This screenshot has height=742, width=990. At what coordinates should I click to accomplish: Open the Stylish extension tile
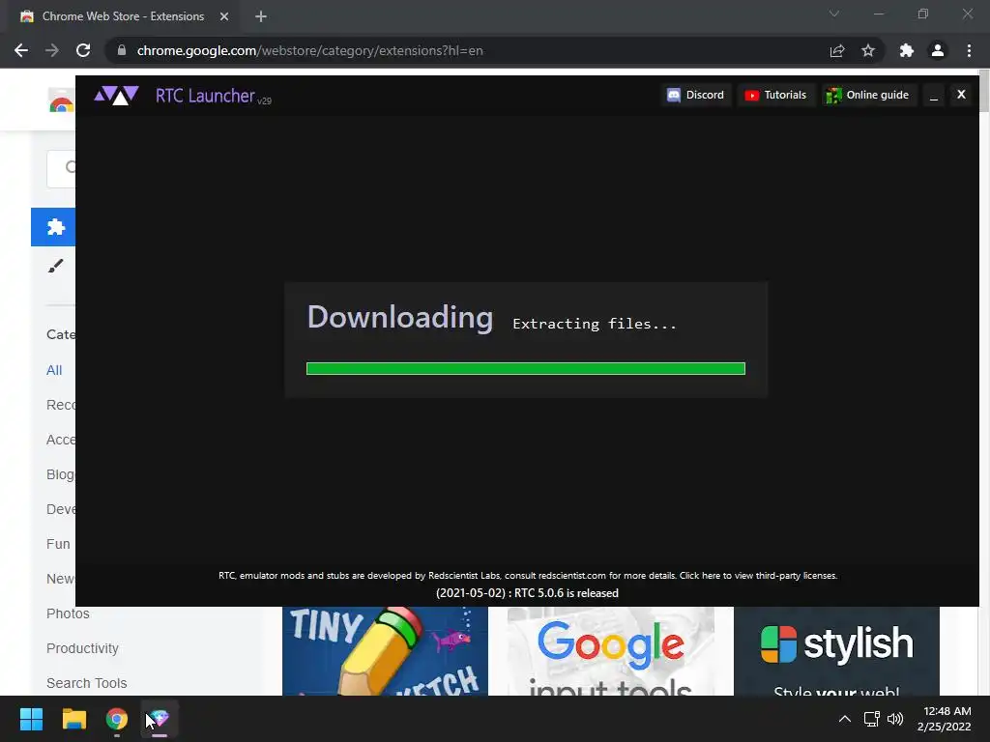(836, 651)
